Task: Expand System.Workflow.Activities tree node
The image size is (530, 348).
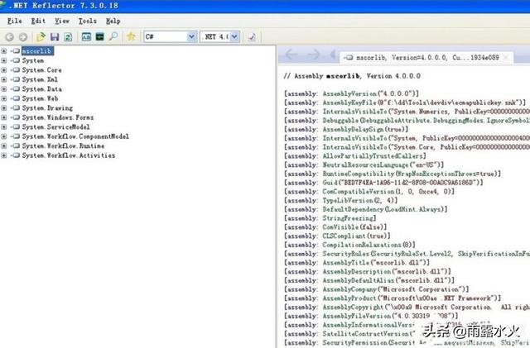Action: (3, 155)
